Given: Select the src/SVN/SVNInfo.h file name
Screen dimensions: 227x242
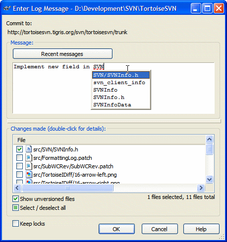Looking at the screenshot, I should coord(56,149).
